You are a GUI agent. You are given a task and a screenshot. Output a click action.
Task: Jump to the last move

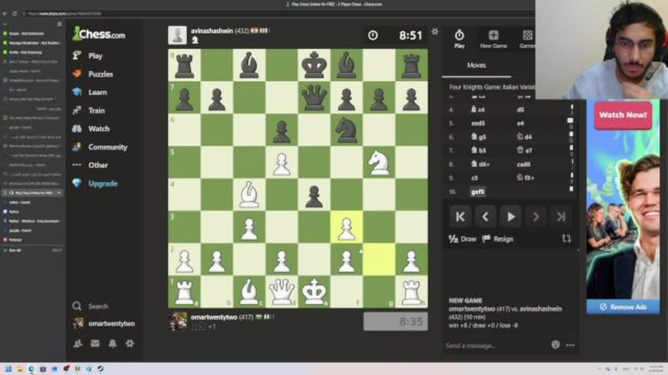pyautogui.click(x=560, y=217)
